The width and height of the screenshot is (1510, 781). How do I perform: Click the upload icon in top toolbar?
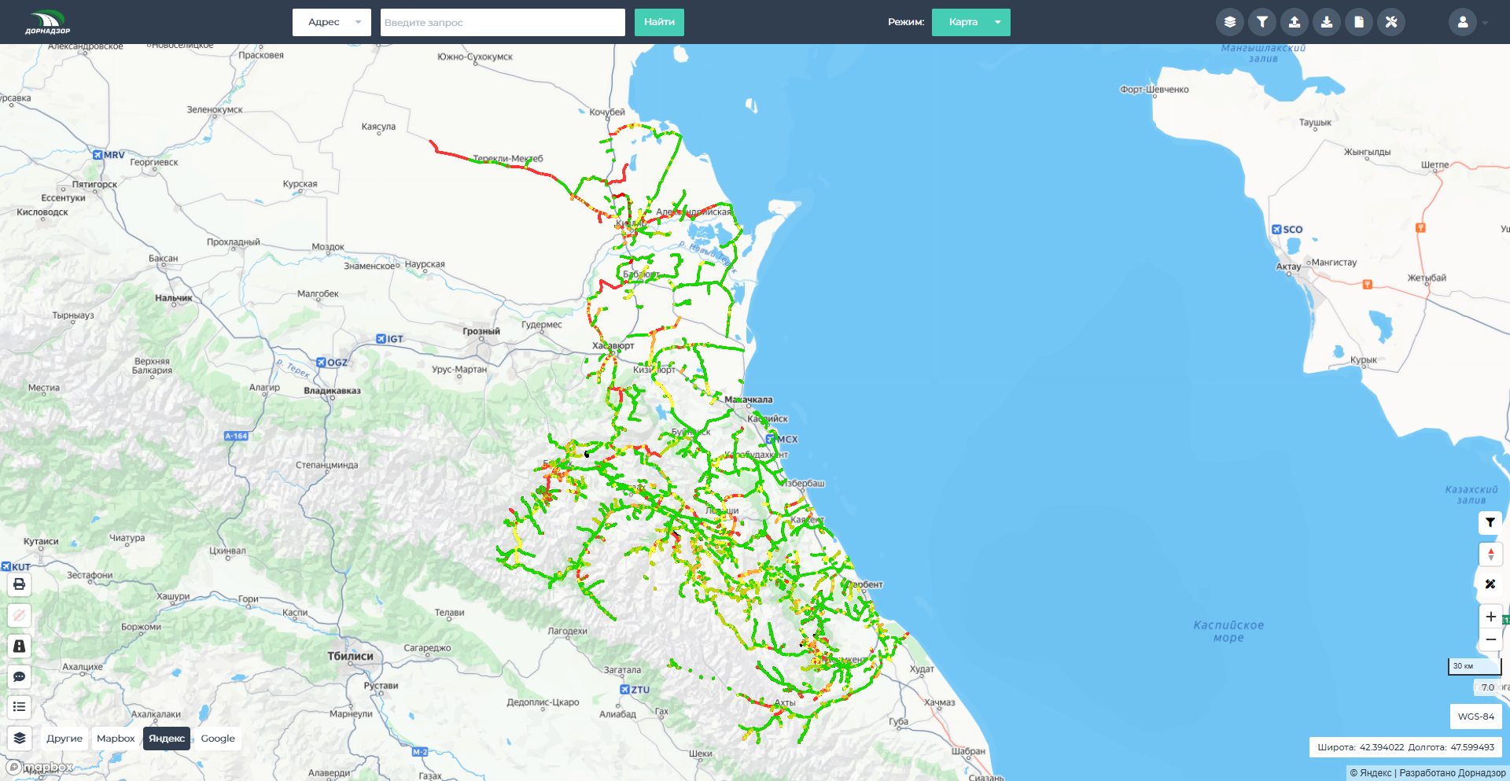click(x=1295, y=22)
